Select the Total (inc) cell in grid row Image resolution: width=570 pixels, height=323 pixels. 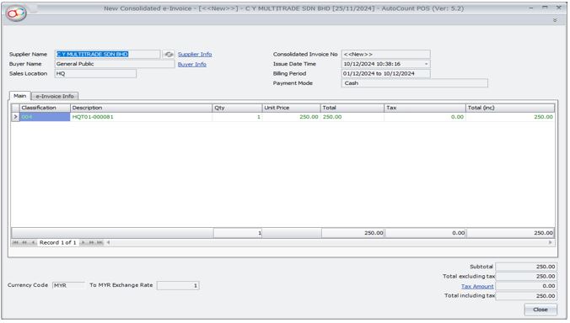pyautogui.click(x=510, y=117)
